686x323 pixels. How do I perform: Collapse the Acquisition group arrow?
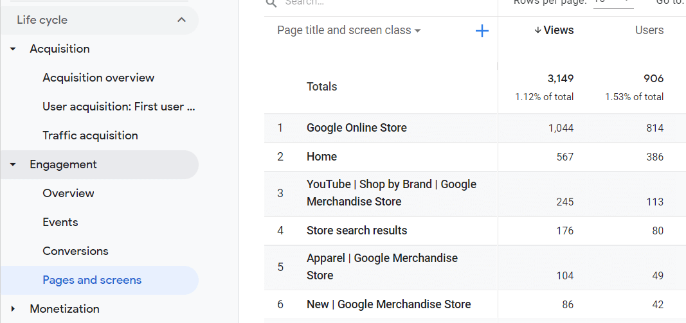(13, 49)
